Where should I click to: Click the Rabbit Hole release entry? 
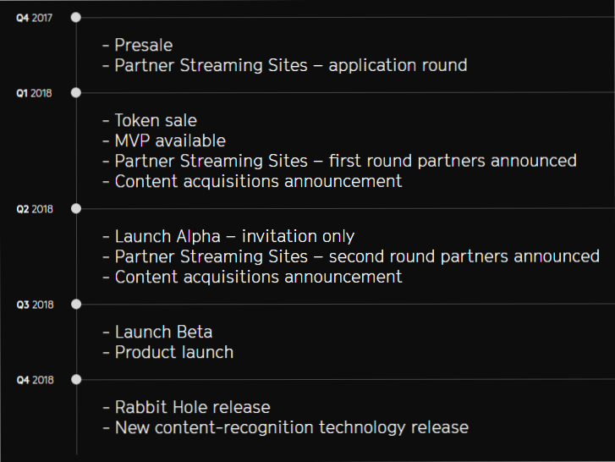coord(187,408)
